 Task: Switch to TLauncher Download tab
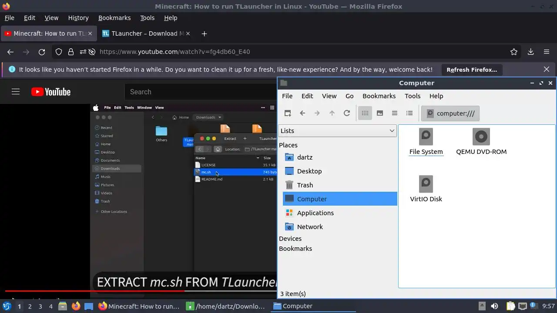pos(145,33)
